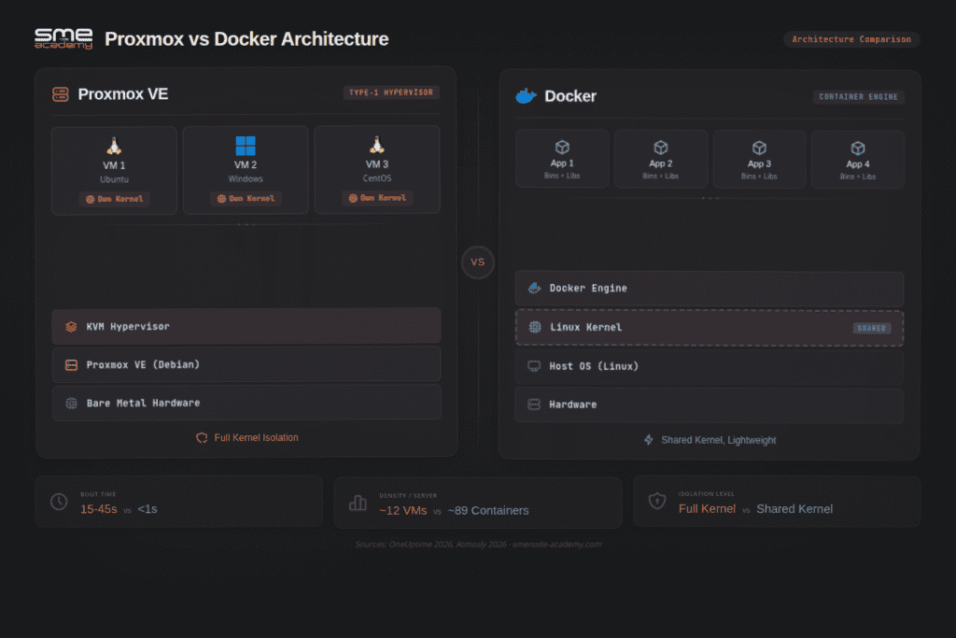This screenshot has height=638, width=956.
Task: Click the CentOS label under VM 3
Action: pos(377,178)
